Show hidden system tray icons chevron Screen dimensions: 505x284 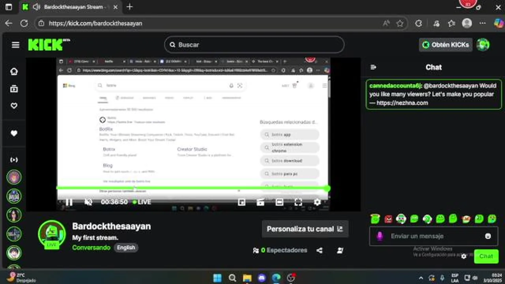click(x=421, y=278)
